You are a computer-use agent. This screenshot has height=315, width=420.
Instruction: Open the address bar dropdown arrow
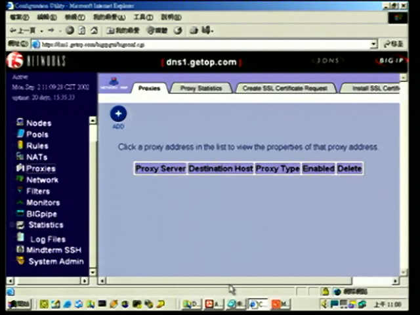tap(373, 45)
